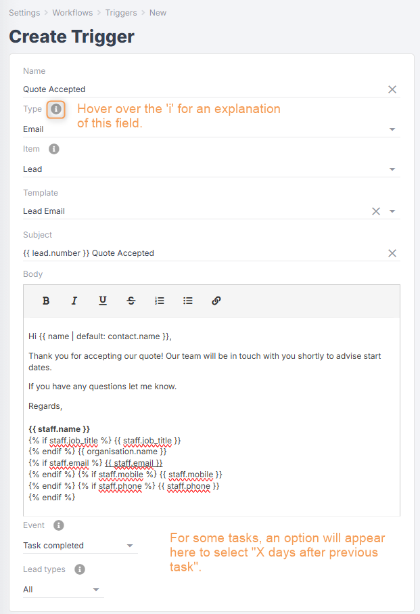Viewport: 420px width, 614px height.
Task: Click the info icon beside Event
Action: [59, 525]
